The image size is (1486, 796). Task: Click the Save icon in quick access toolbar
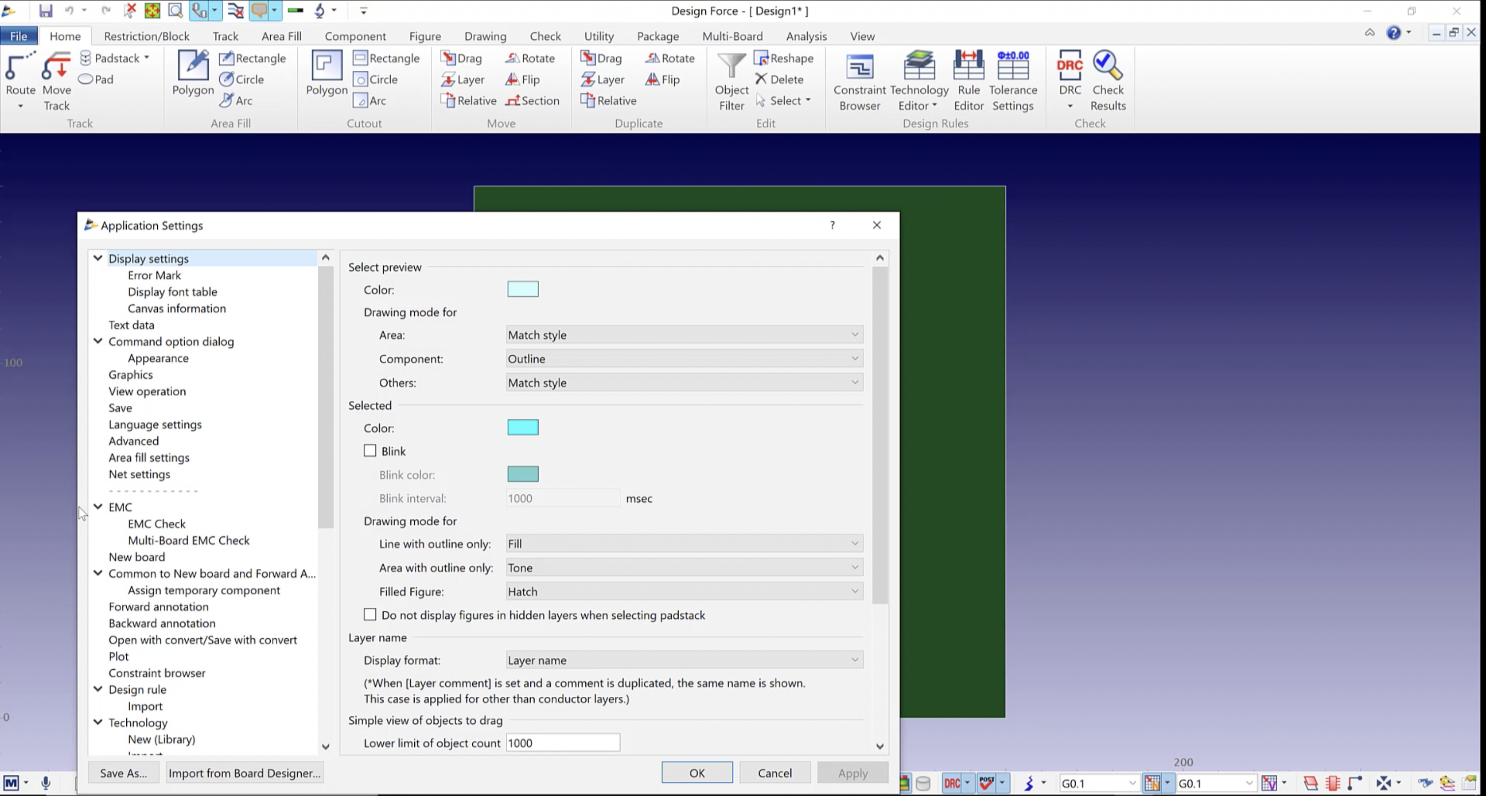[x=46, y=10]
